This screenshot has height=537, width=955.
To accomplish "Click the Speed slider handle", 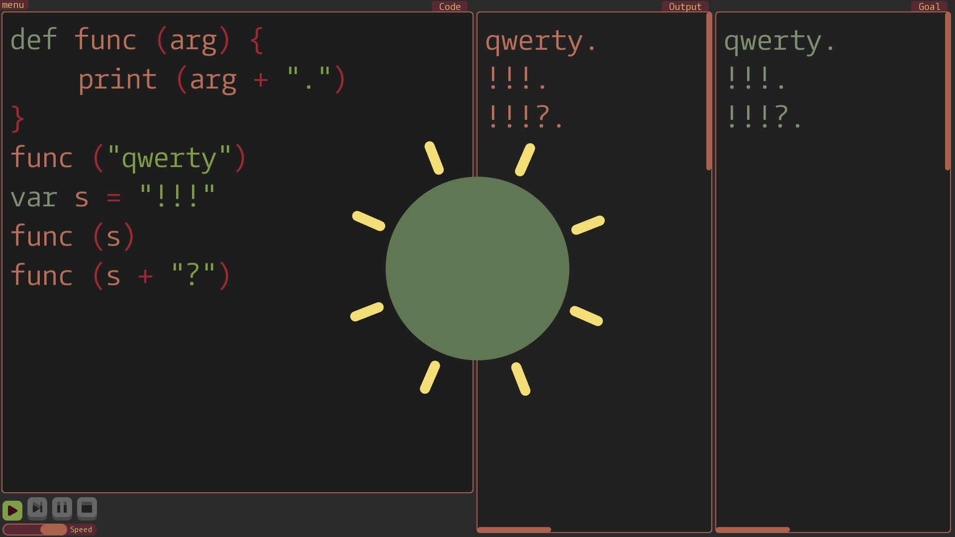I will (x=53, y=530).
